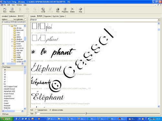162x121 pixels.
Task: Expand the seasonal folder node
Action: [12, 59]
